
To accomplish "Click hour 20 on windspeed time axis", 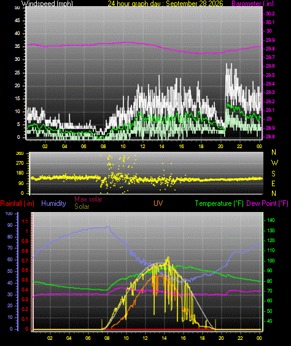I will click(220, 146).
